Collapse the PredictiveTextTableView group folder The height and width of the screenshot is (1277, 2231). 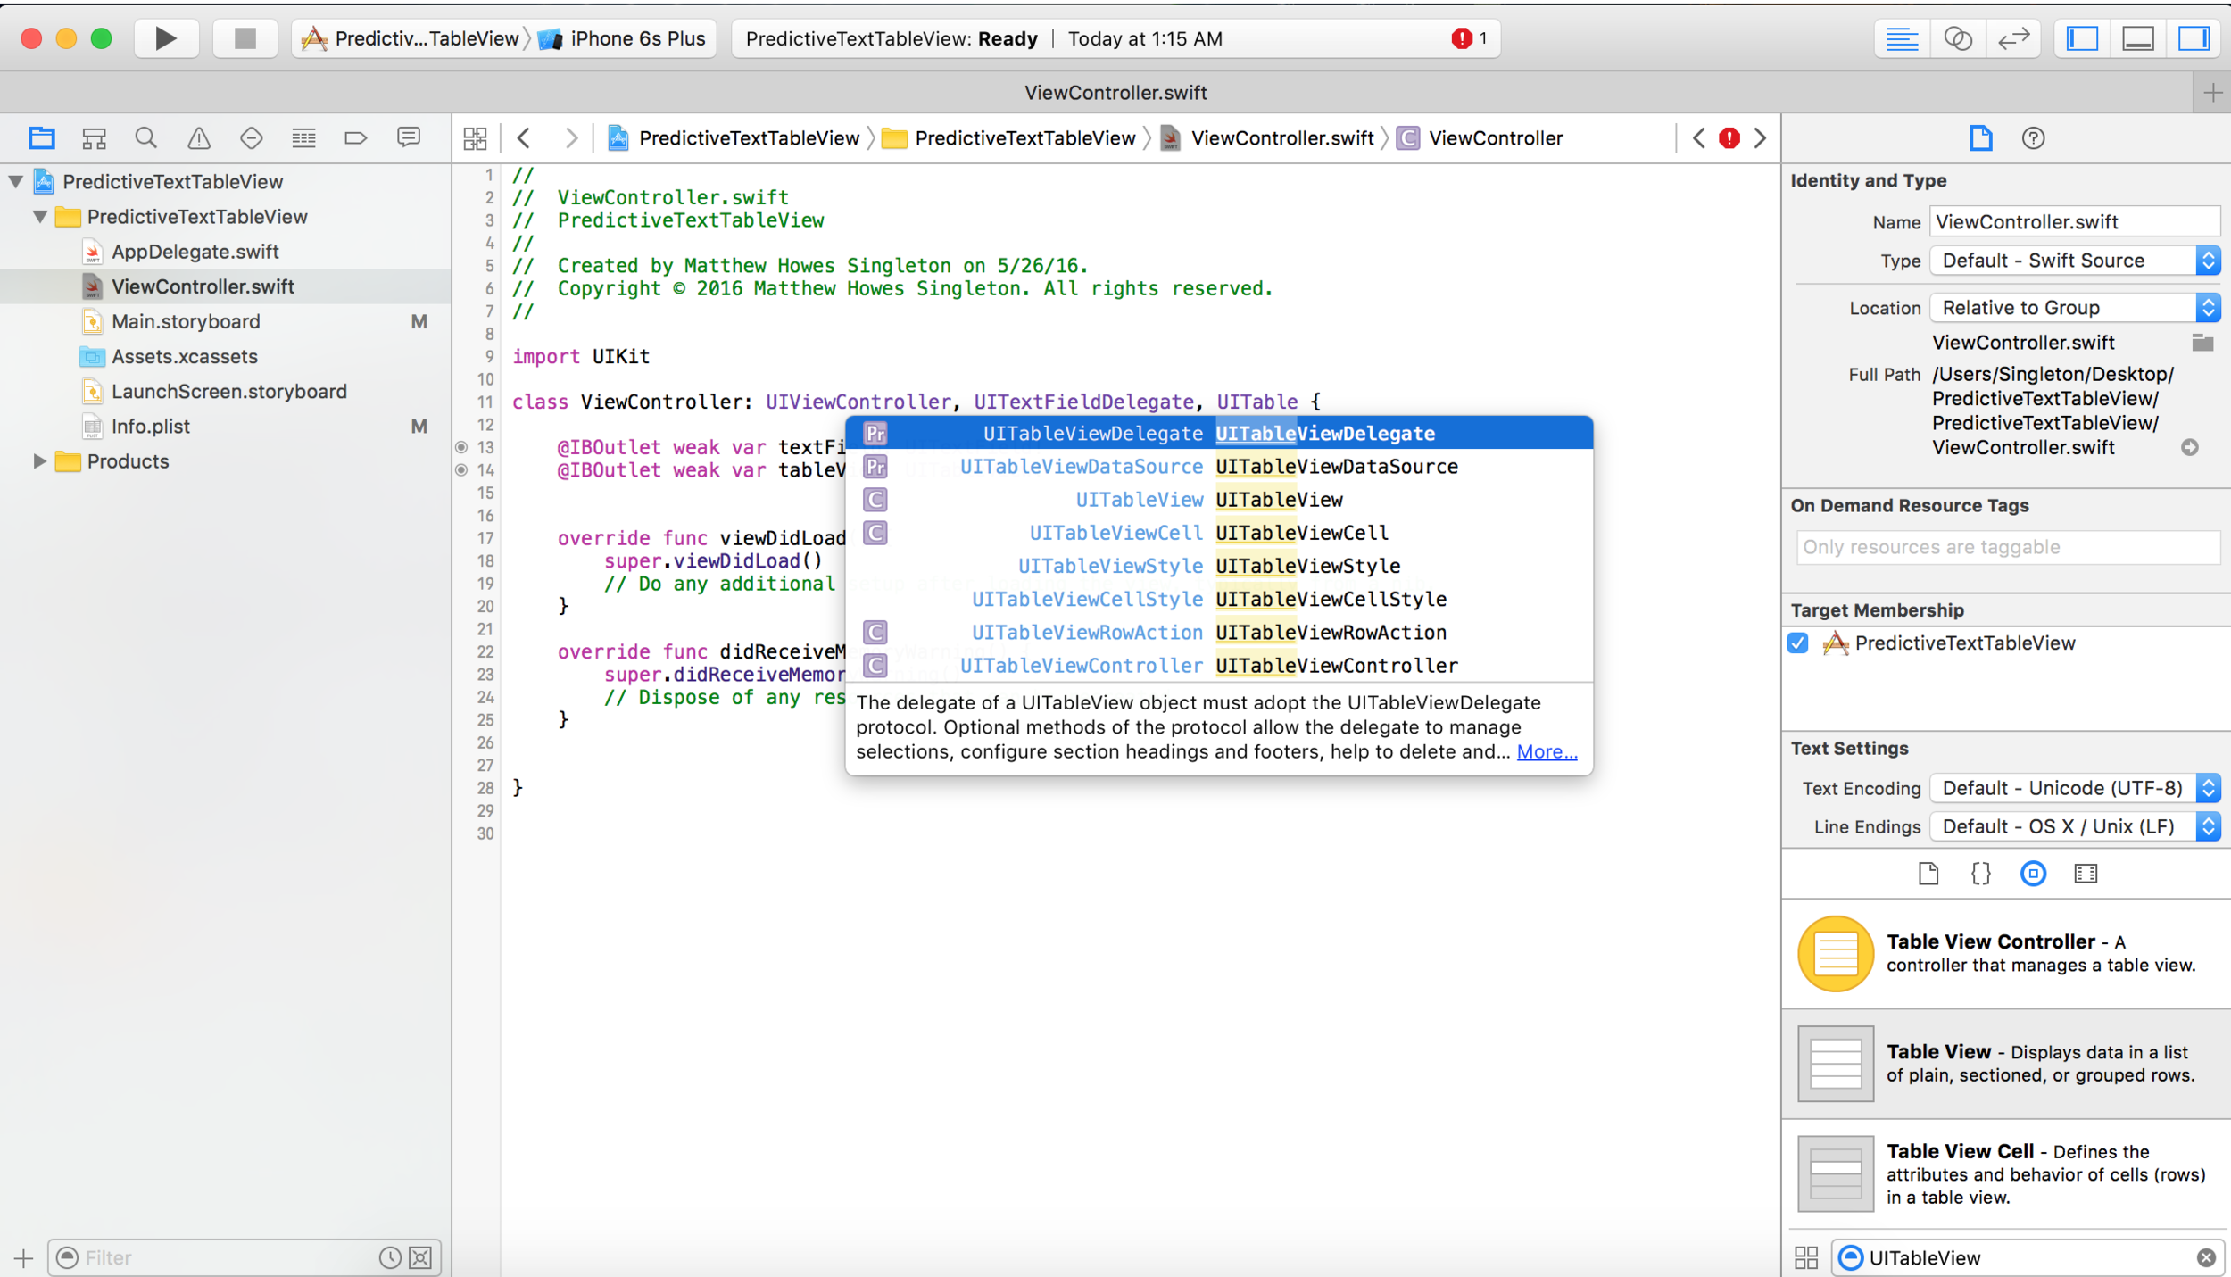tap(40, 217)
